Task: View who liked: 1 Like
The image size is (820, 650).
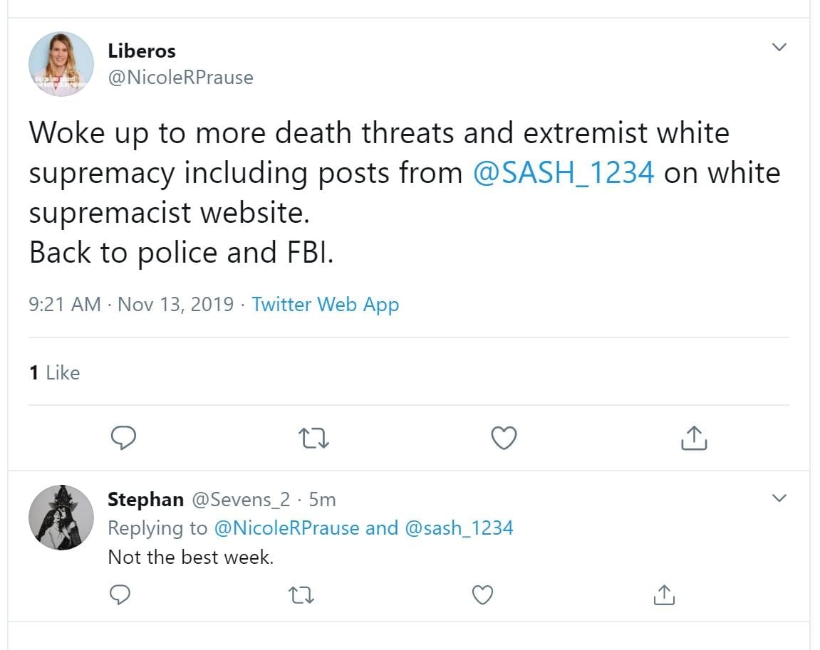Action: tap(55, 372)
